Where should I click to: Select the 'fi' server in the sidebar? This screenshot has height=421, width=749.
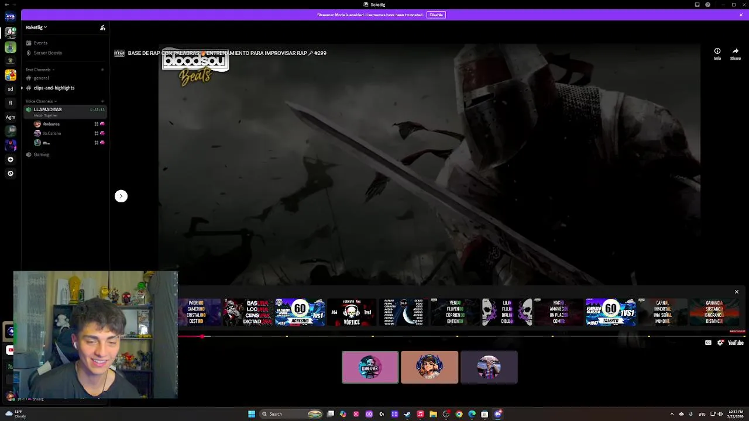pyautogui.click(x=11, y=103)
